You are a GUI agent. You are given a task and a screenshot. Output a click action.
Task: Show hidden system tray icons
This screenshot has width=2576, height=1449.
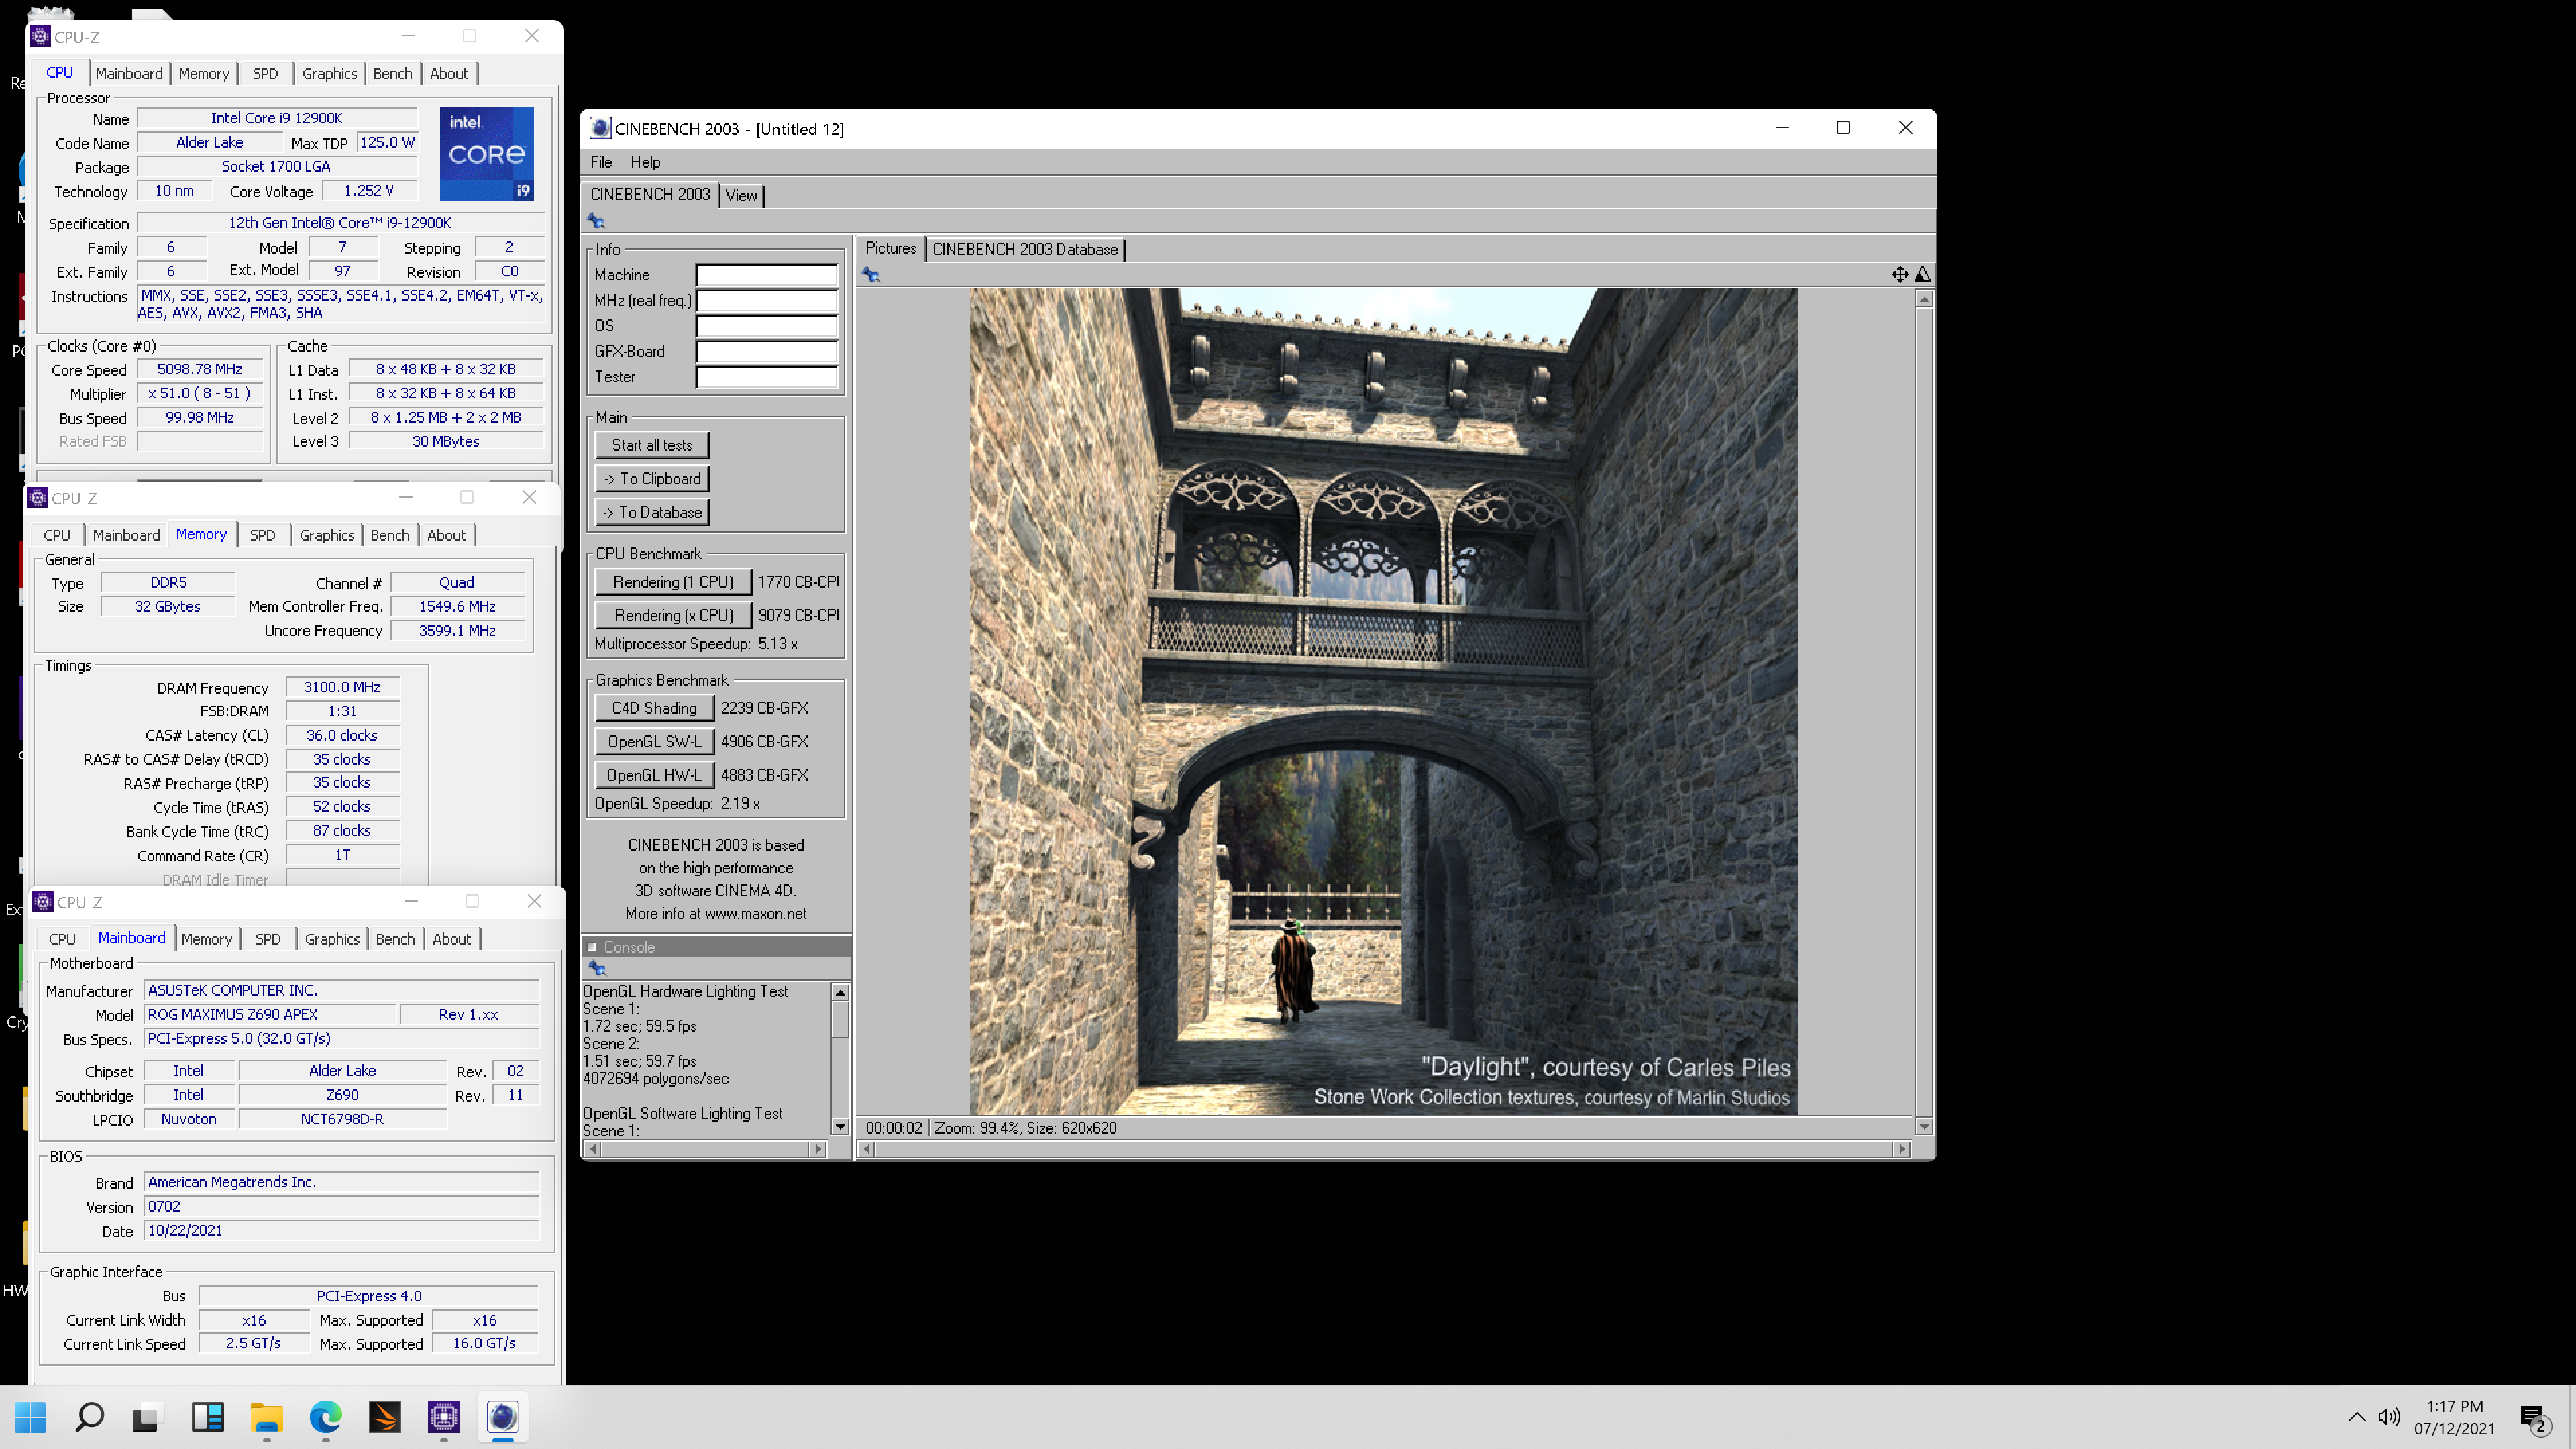pos(2357,1417)
